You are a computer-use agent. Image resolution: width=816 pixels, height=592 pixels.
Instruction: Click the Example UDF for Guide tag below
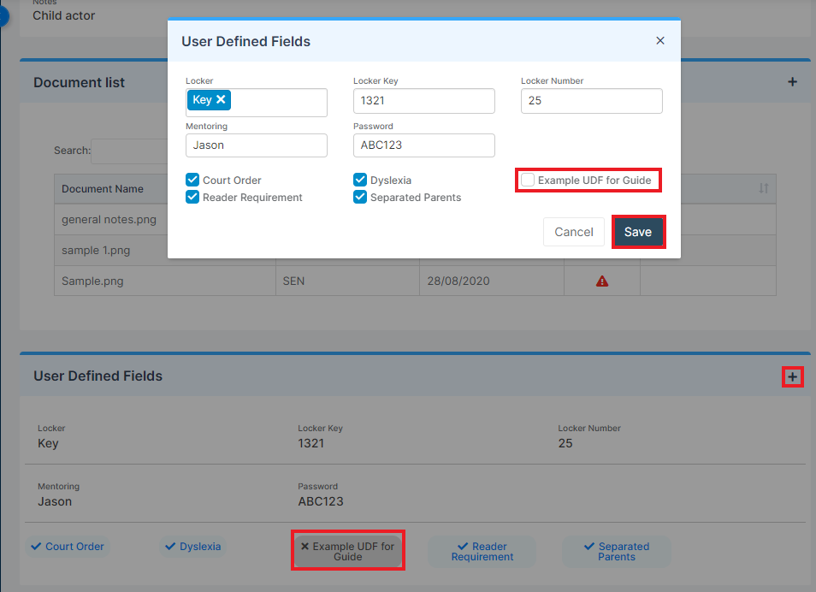[x=347, y=552]
